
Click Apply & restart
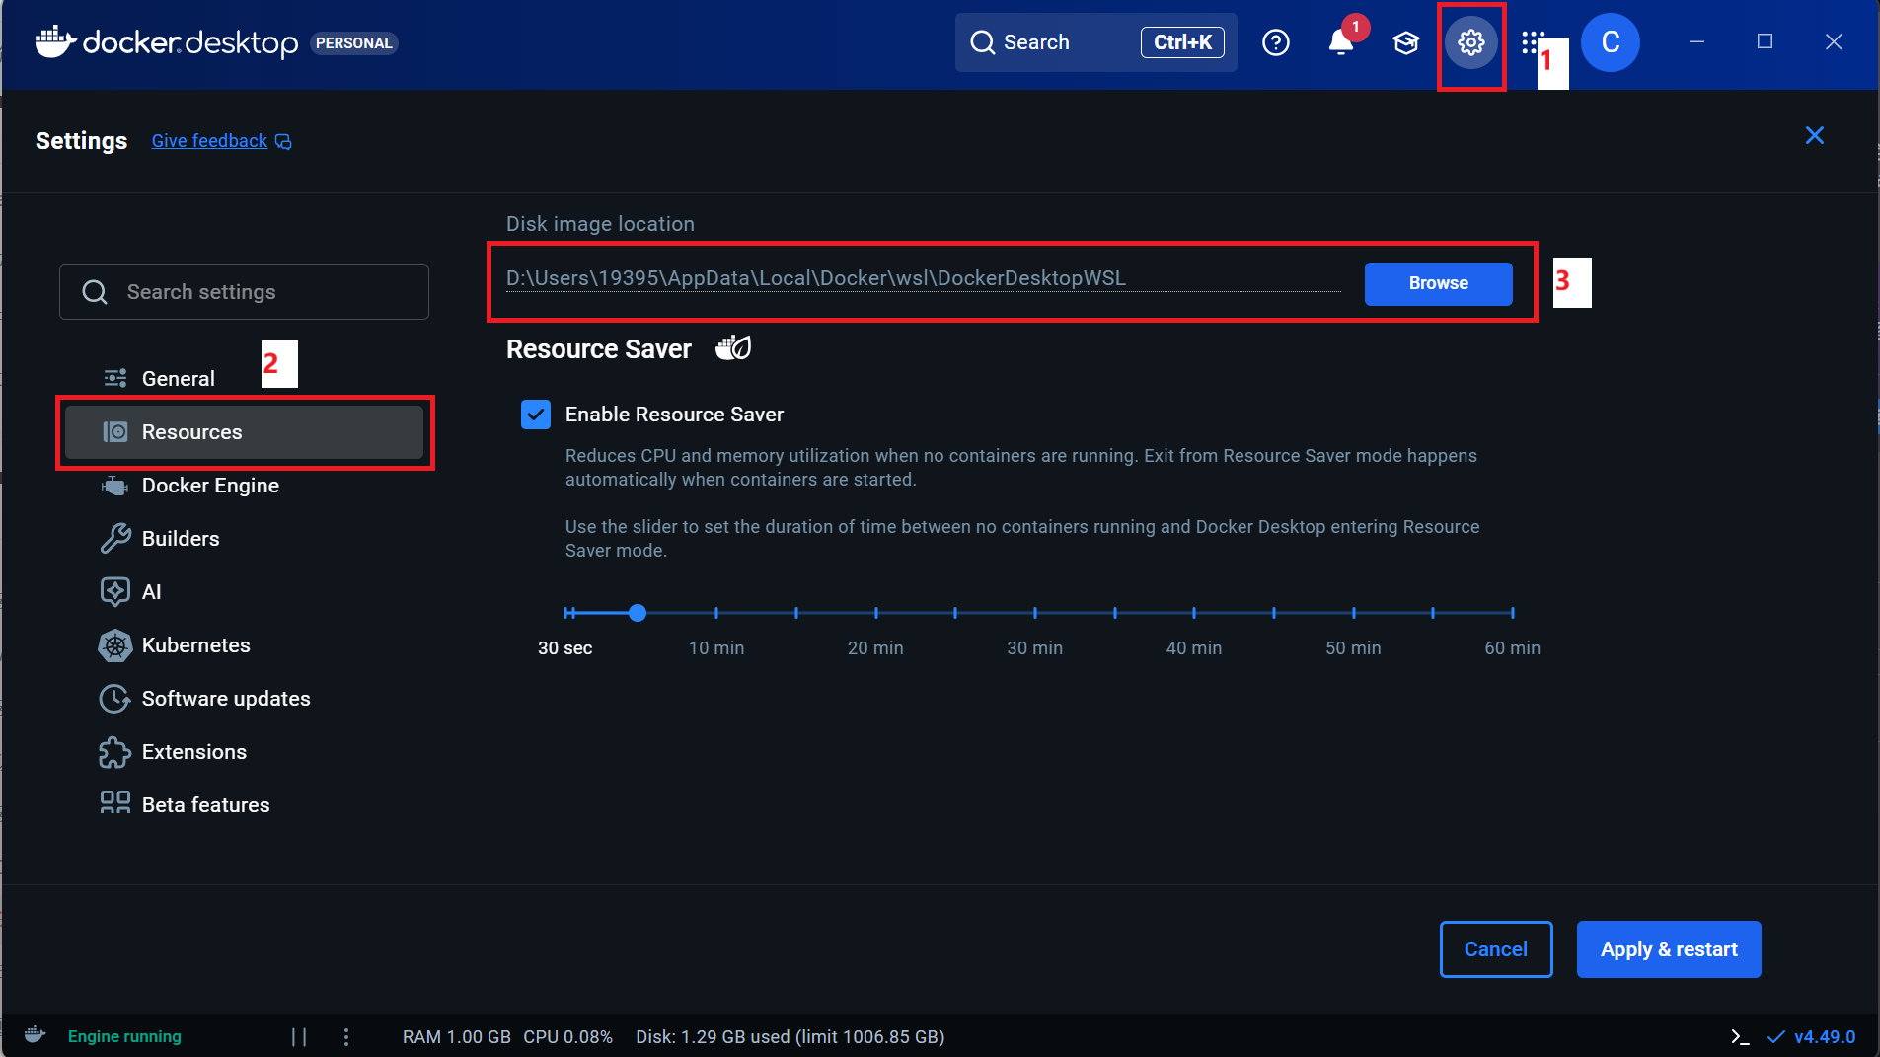click(1668, 948)
